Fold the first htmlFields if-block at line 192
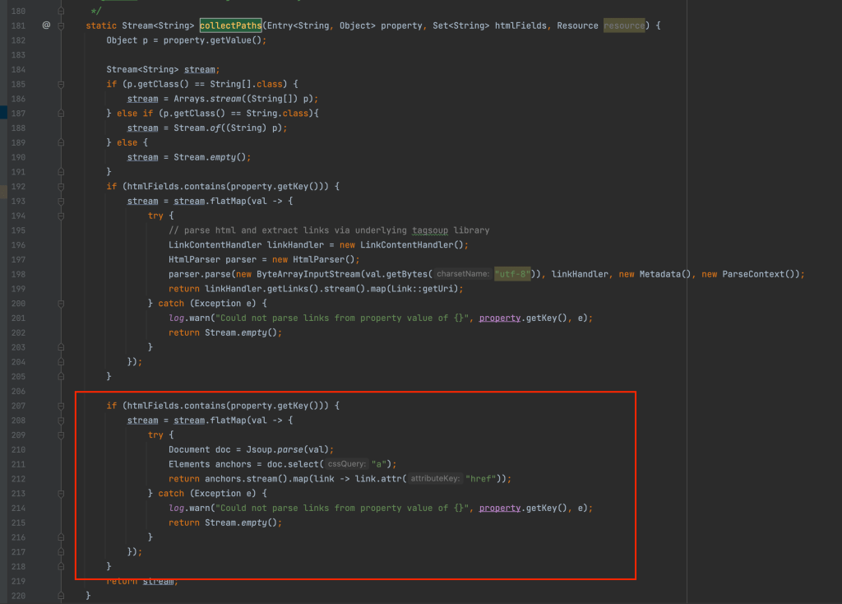Screen dimensions: 842x604 tap(61, 187)
